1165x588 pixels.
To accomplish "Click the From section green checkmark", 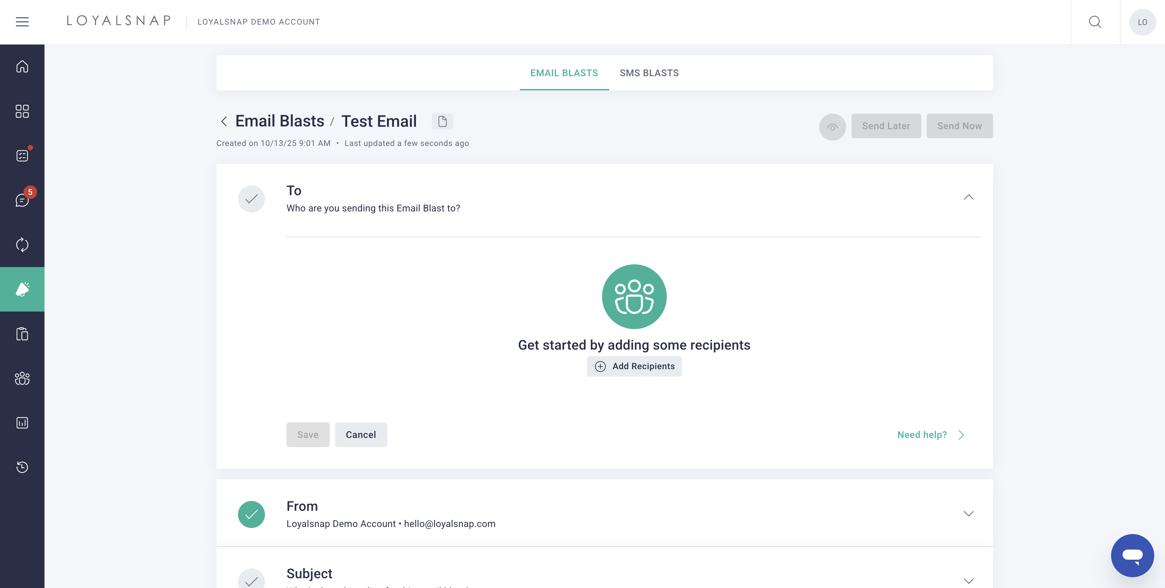I will pos(251,514).
